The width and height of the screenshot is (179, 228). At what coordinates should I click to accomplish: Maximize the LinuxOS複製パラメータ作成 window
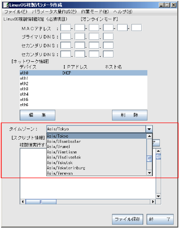[167, 5]
